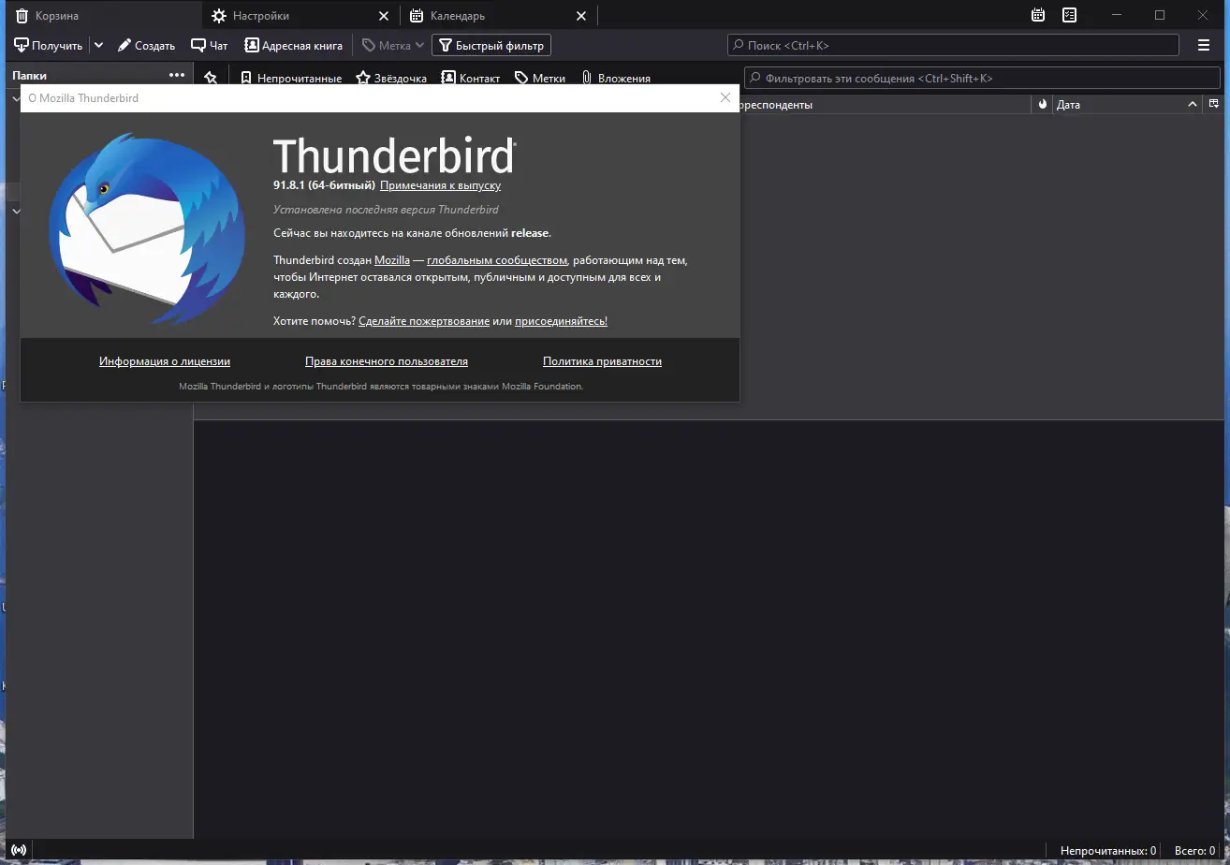Close the Настройки tab
Viewport: 1230px width, 865px height.
(384, 16)
